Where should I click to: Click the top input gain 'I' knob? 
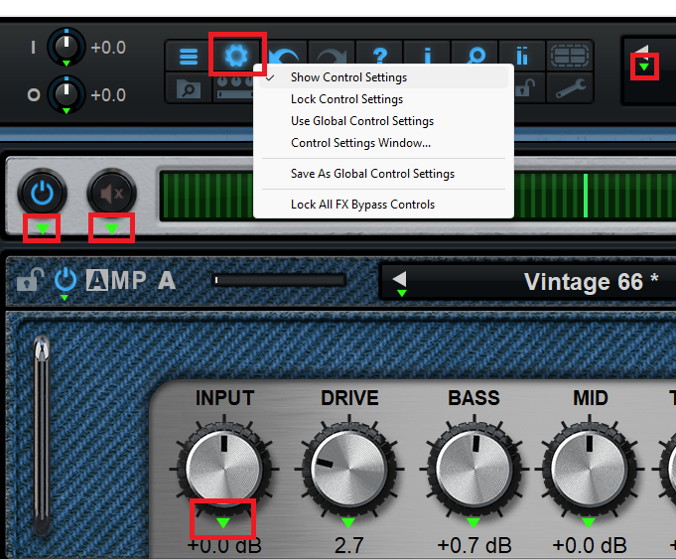(66, 46)
